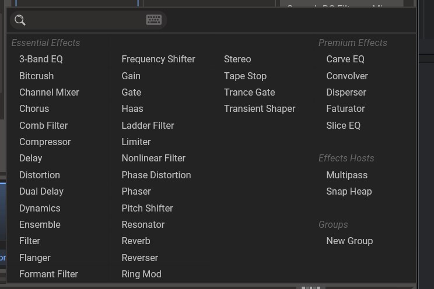
Task: Choose the Tape Stop effect
Action: point(245,76)
